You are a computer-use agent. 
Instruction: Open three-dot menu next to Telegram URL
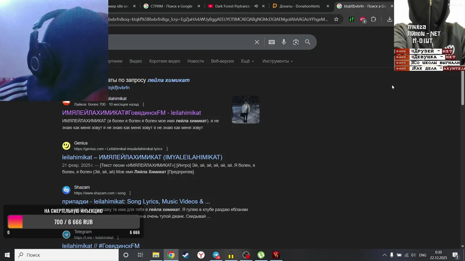pos(118,238)
